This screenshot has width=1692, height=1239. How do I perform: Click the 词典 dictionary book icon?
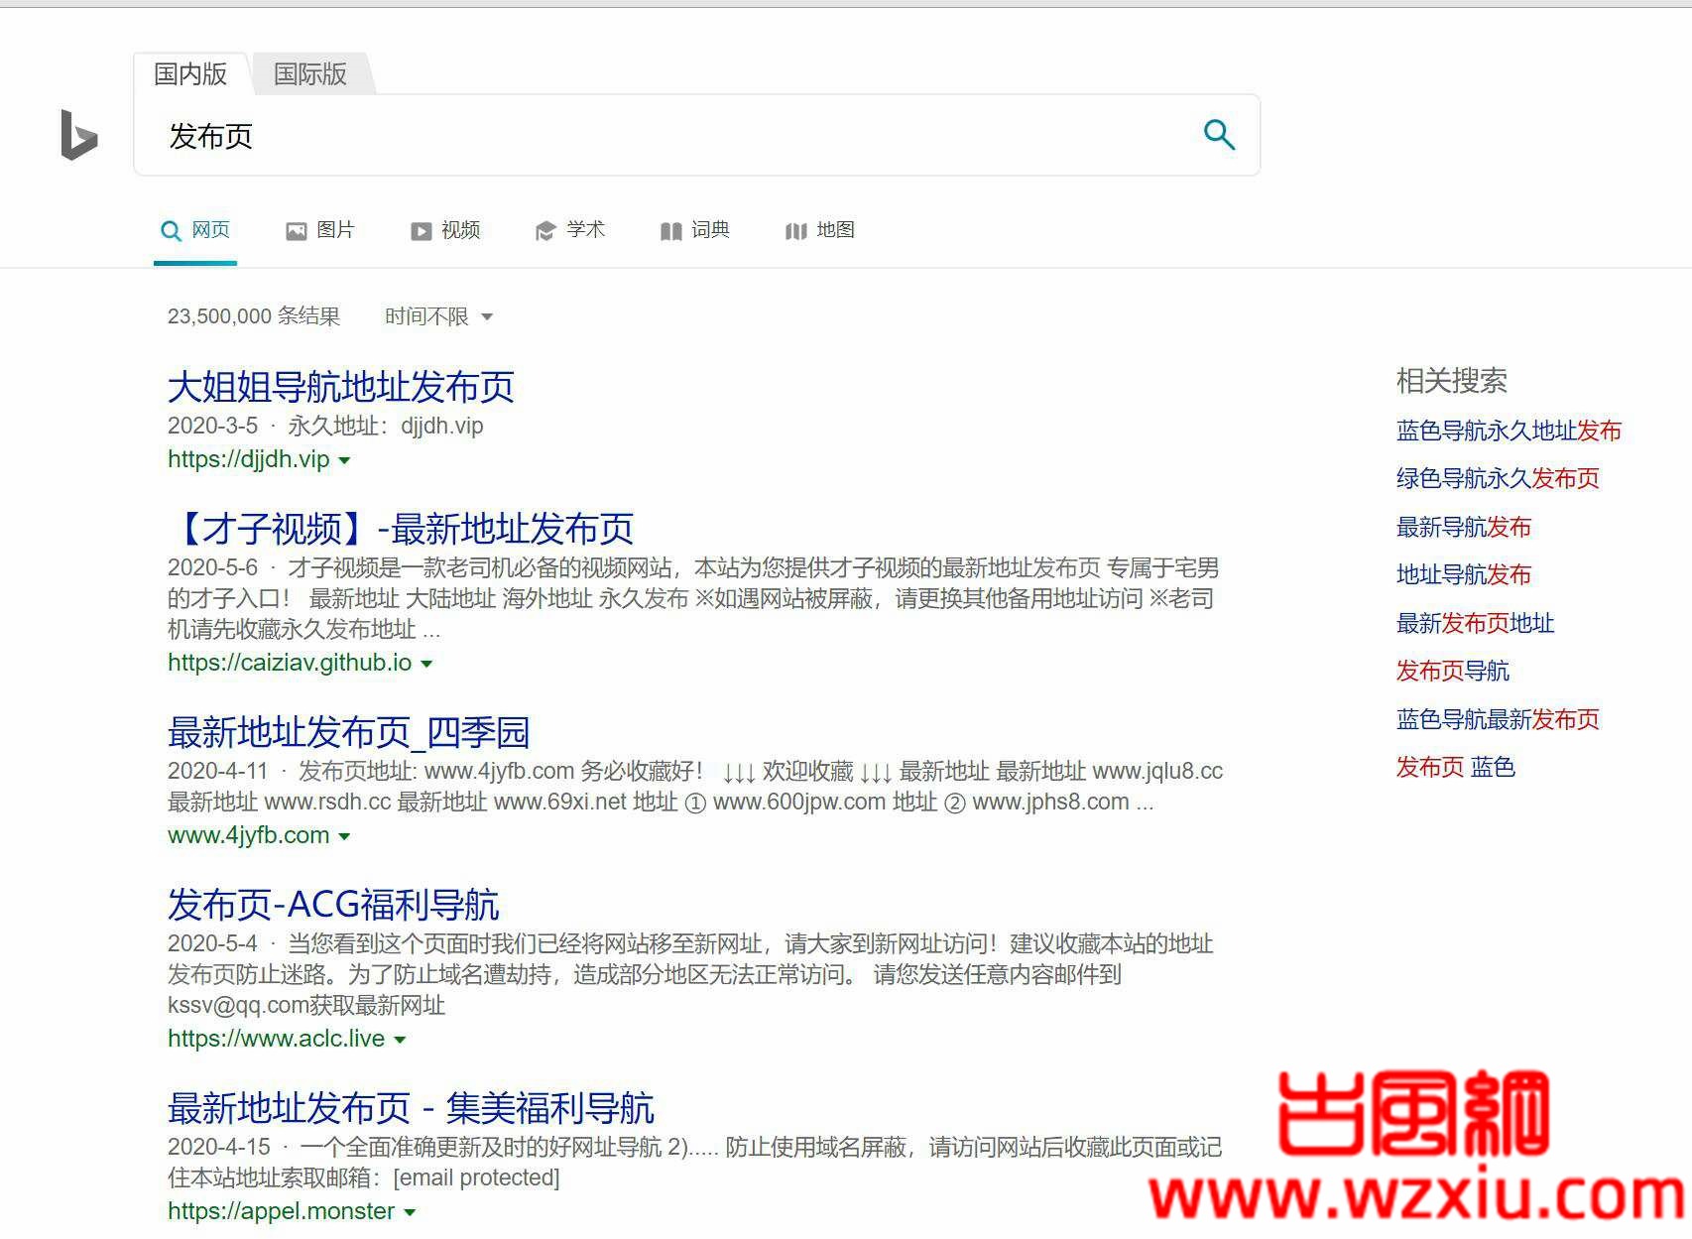coord(670,231)
